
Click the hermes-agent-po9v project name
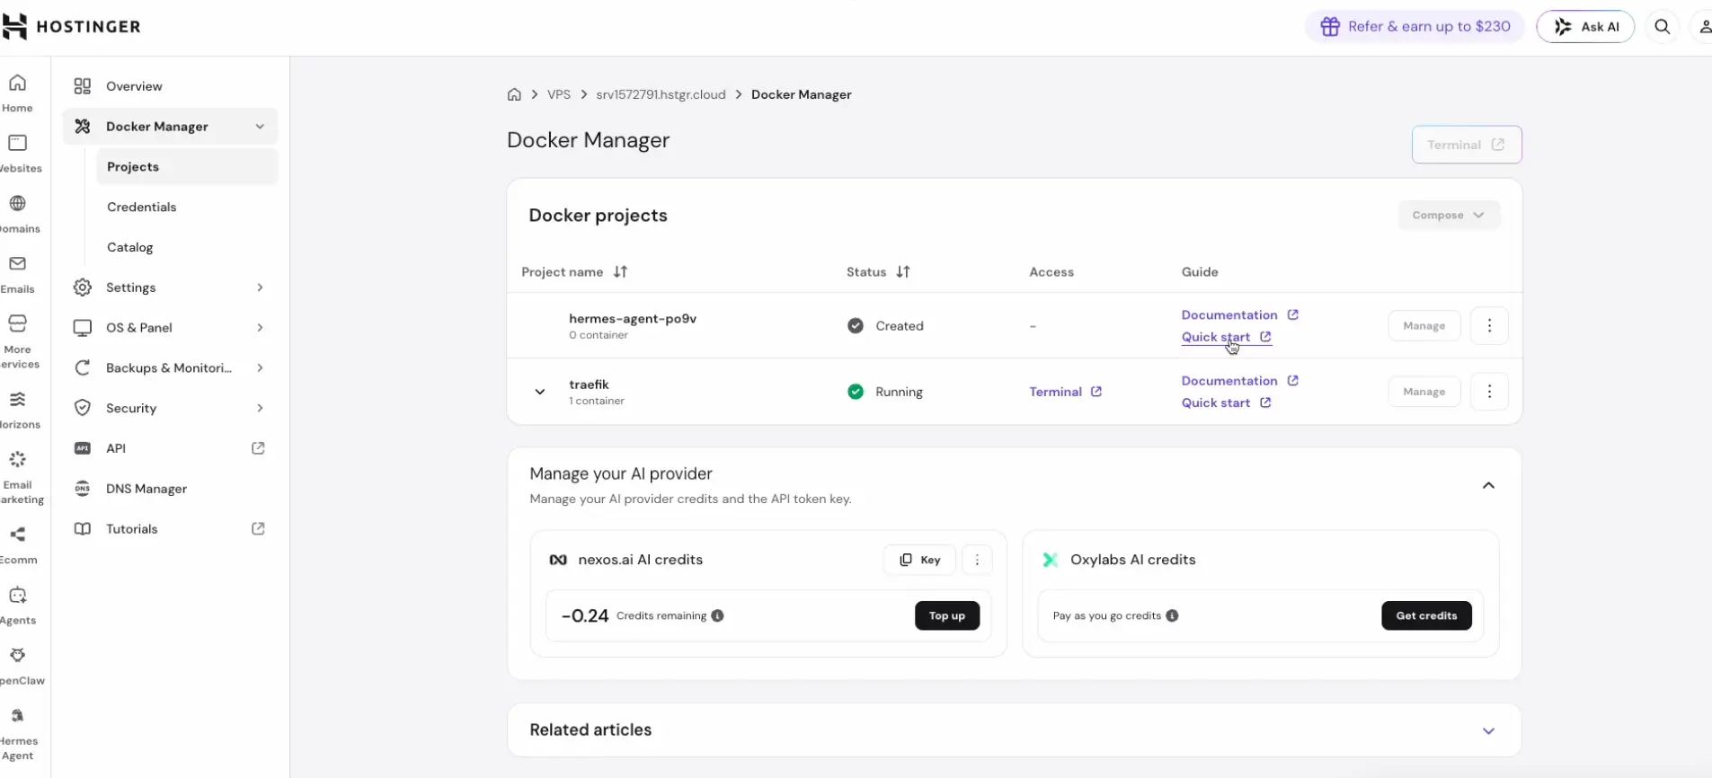pyautogui.click(x=633, y=318)
